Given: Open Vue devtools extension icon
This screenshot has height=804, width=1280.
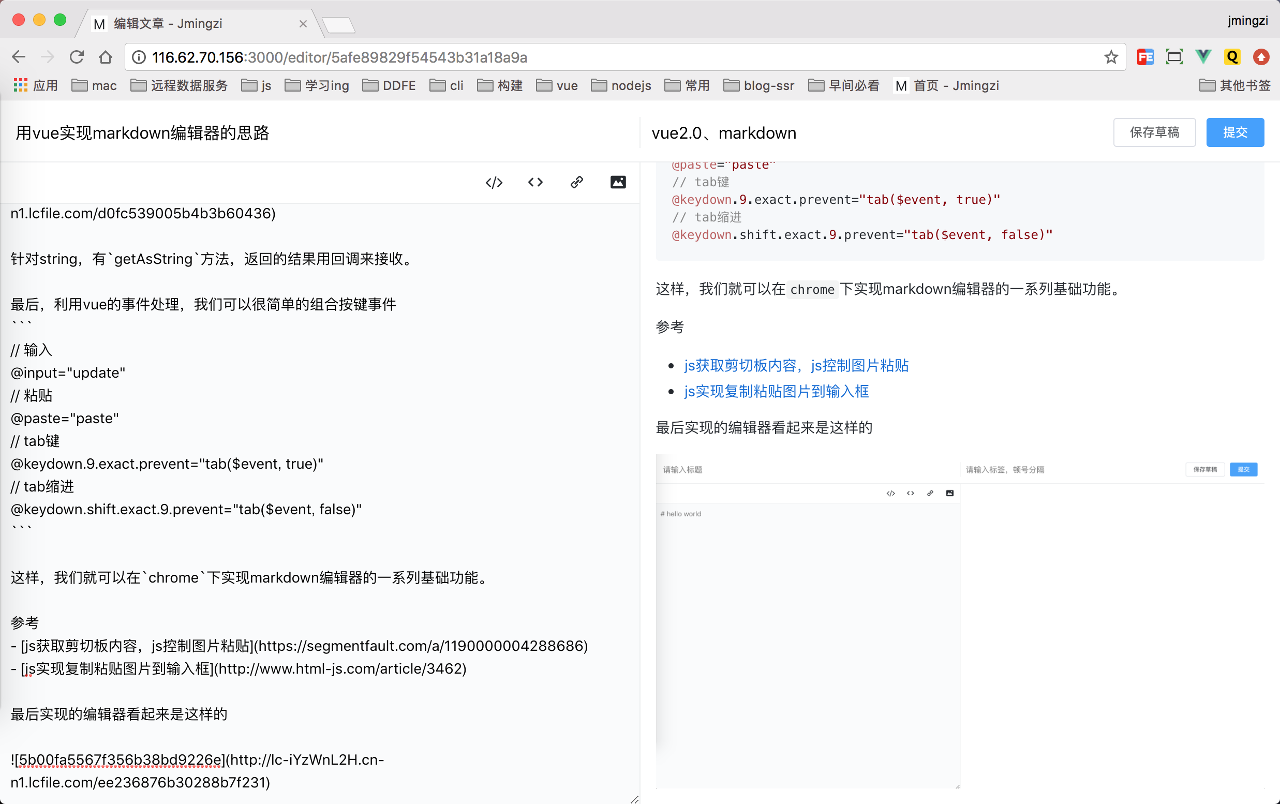Looking at the screenshot, I should click(1203, 57).
